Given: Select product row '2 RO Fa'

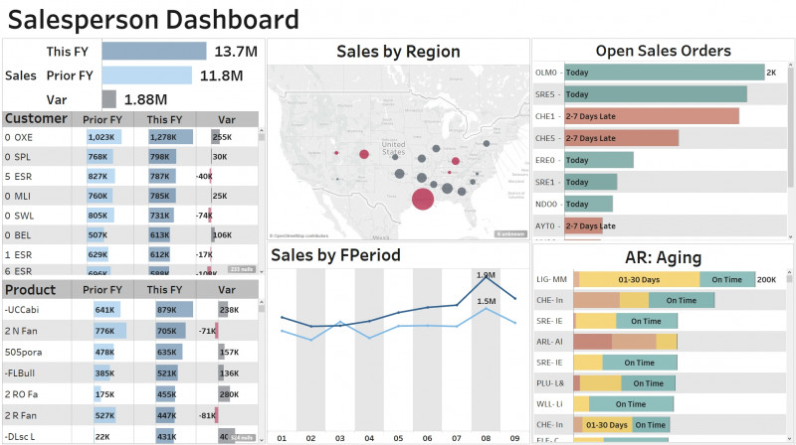Looking at the screenshot, I should 130,393.
